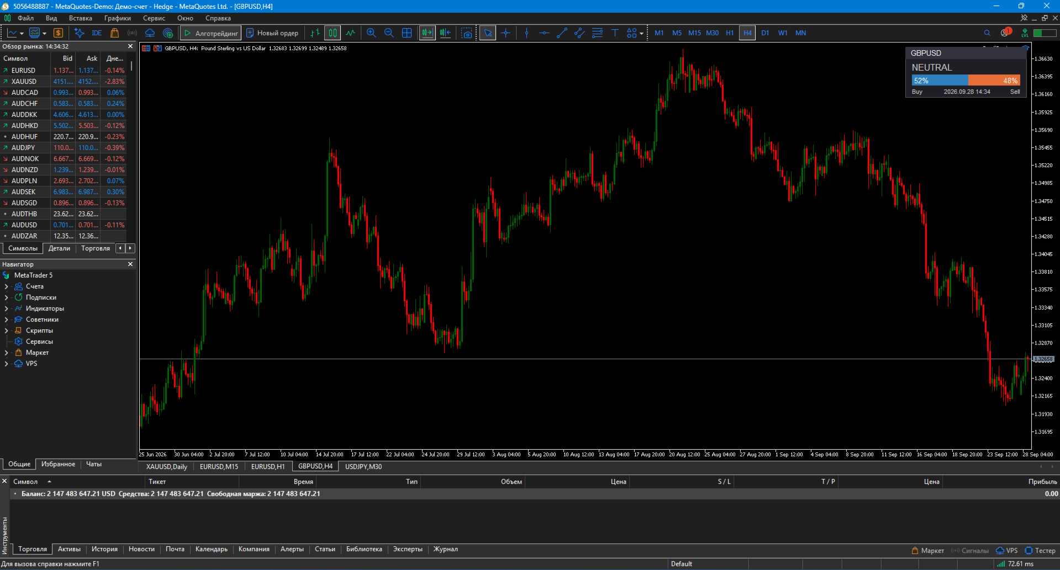The image size is (1060, 570).
Task: Select the XAUUSD row in Market Watch
Action: tap(64, 82)
